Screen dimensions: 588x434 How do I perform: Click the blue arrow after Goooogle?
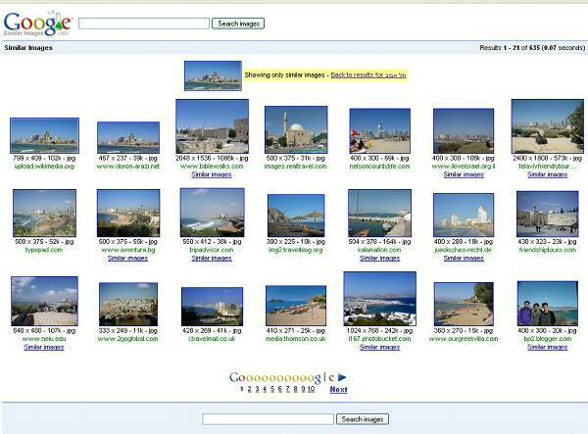pos(342,377)
